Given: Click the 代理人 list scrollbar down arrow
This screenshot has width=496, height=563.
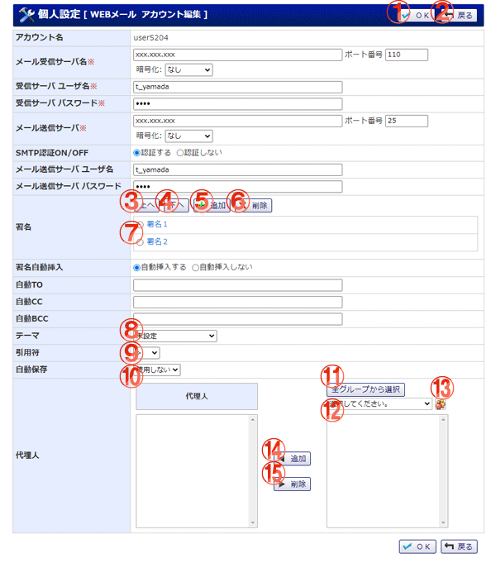Looking at the screenshot, I should [x=253, y=522].
